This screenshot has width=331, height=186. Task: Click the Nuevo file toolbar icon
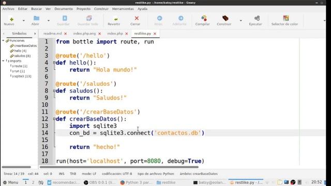click(11, 19)
